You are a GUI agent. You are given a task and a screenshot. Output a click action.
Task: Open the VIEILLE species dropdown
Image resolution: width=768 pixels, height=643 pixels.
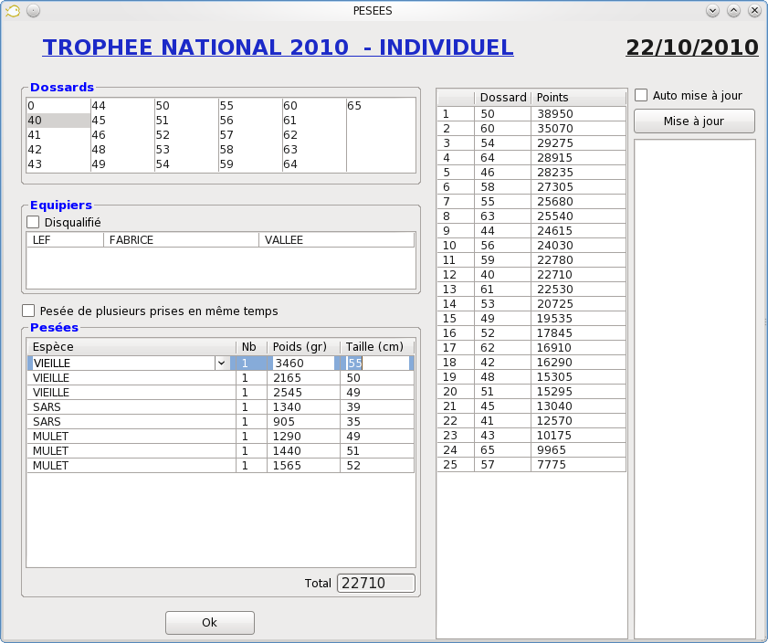pyautogui.click(x=221, y=363)
